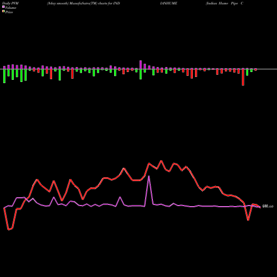Click the Daily PVM title text
The image size is (277, 277).
10,3
